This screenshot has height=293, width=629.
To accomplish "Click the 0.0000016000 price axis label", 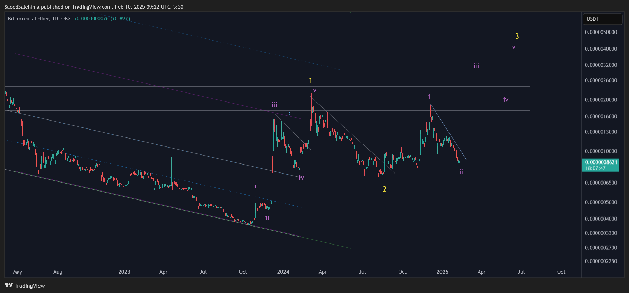I will pyautogui.click(x=601, y=116).
